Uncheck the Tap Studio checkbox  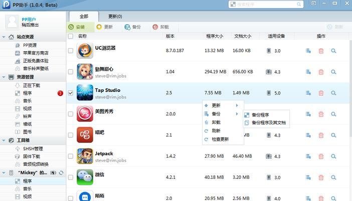(71, 93)
